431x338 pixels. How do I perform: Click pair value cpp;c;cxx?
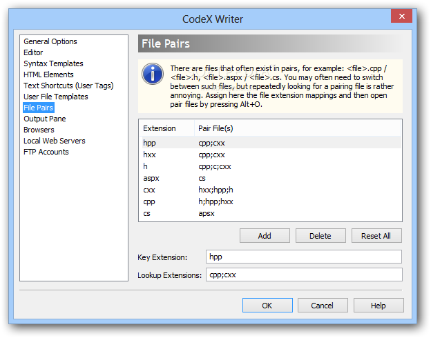coord(215,167)
